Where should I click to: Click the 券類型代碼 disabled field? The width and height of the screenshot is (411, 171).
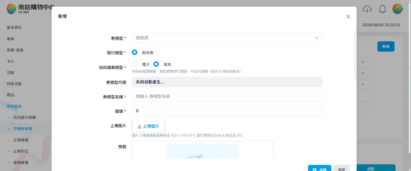(227, 82)
